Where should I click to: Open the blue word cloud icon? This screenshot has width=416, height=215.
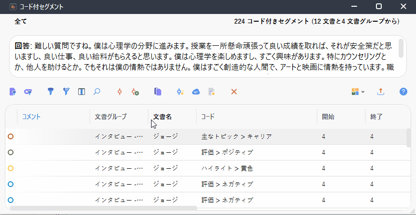tap(196, 92)
